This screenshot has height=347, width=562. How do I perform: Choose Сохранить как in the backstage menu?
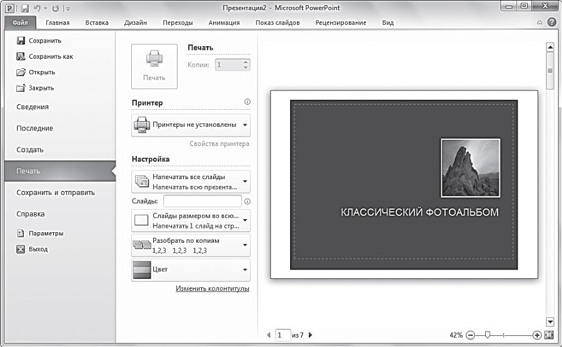(x=45, y=57)
